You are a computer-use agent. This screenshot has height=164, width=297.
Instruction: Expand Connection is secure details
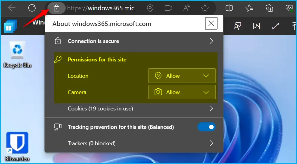[x=134, y=41]
